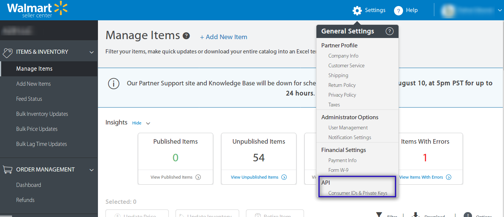The height and width of the screenshot is (217, 504).
Task: Click the Manage Items help icon
Action: 186,36
